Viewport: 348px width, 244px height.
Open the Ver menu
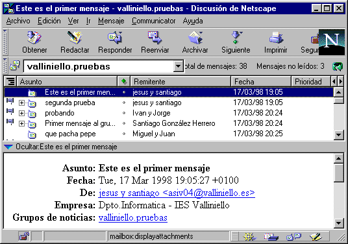(x=73, y=21)
